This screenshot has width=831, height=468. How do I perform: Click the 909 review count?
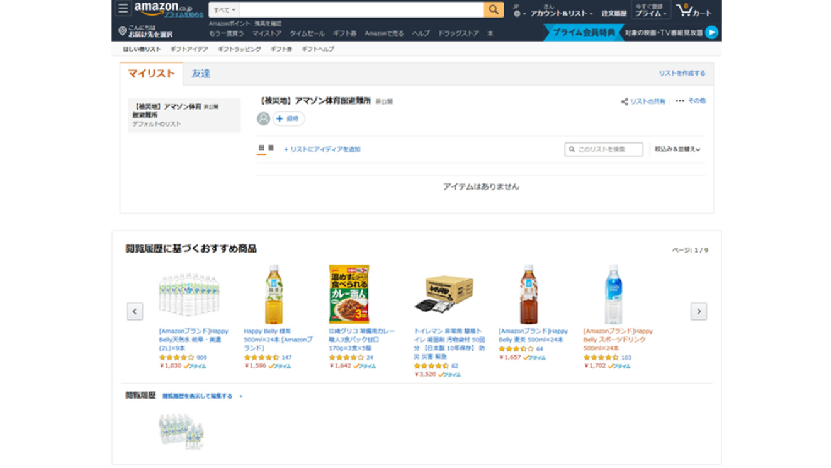(x=201, y=357)
